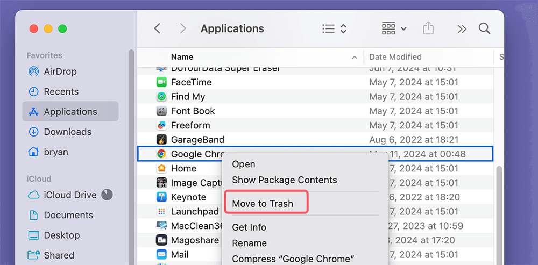
Task: Click the Applications window title
Action: [232, 28]
